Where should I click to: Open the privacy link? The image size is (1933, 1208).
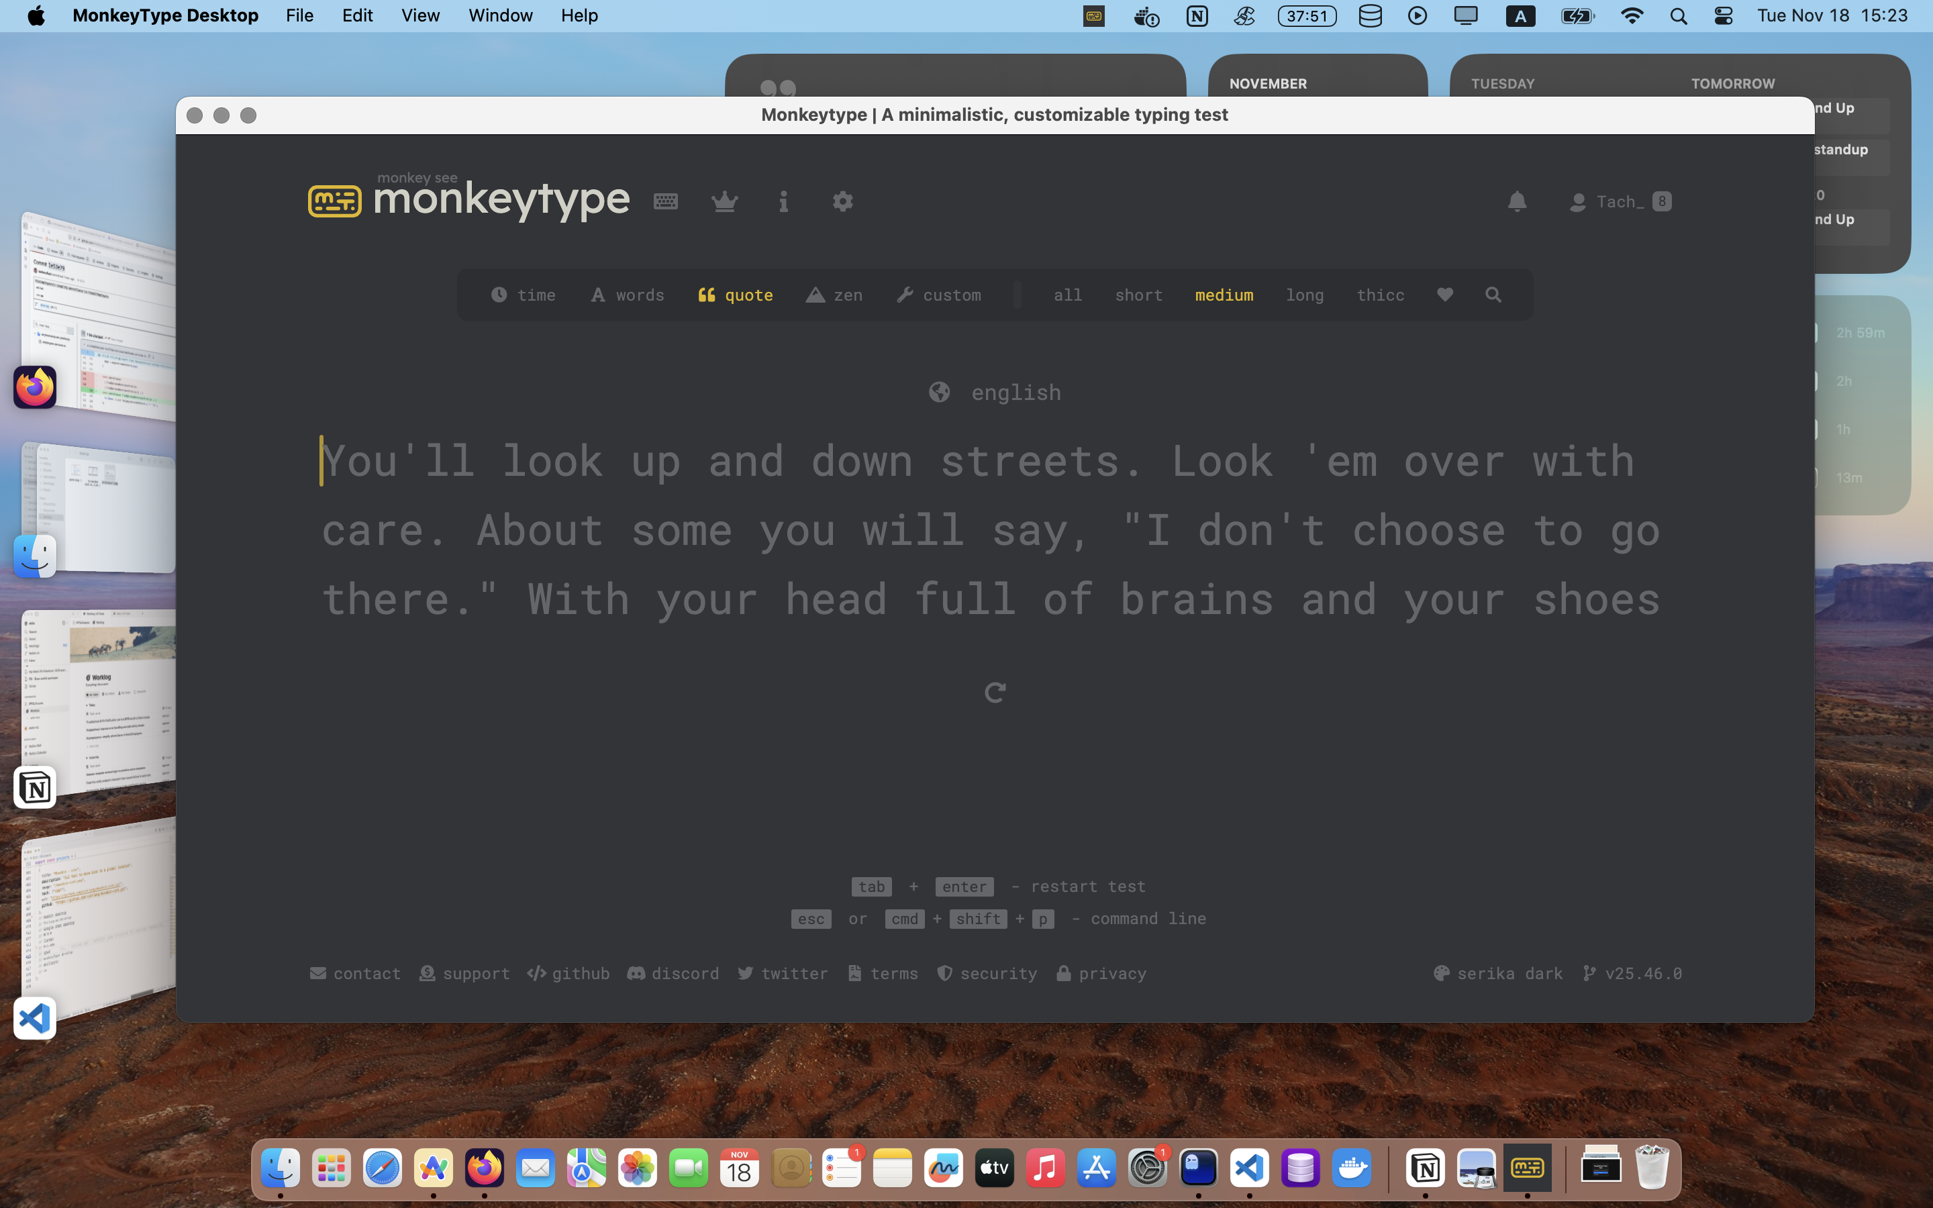[1101, 973]
